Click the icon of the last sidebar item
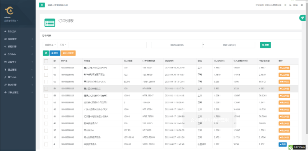The image size is (308, 151). point(5,92)
